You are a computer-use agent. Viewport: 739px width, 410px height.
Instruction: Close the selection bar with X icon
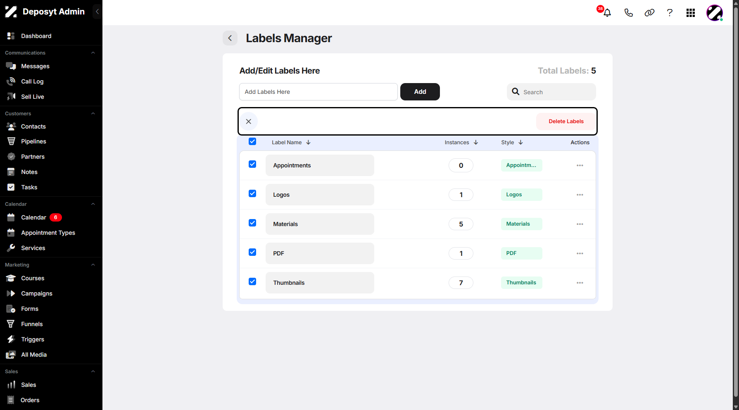(249, 122)
